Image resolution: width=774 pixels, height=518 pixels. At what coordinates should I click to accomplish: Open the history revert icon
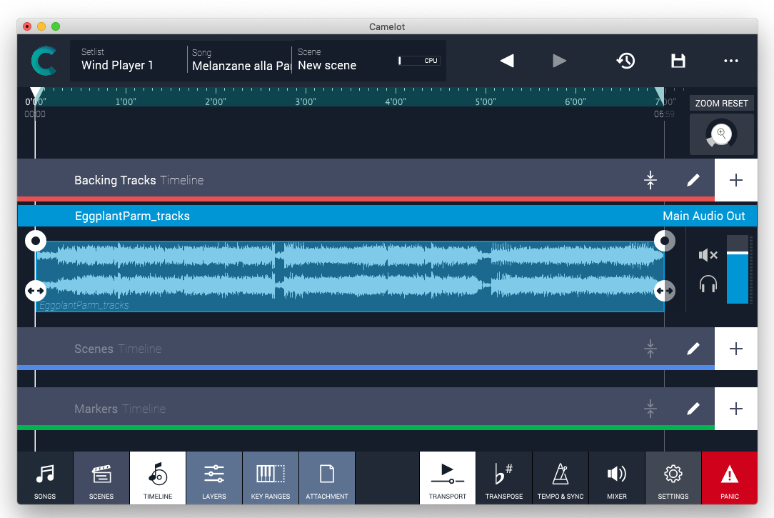click(x=625, y=61)
